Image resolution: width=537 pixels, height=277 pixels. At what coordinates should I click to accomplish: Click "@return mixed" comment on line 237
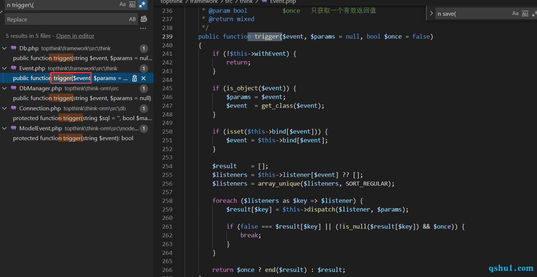pyautogui.click(x=231, y=19)
